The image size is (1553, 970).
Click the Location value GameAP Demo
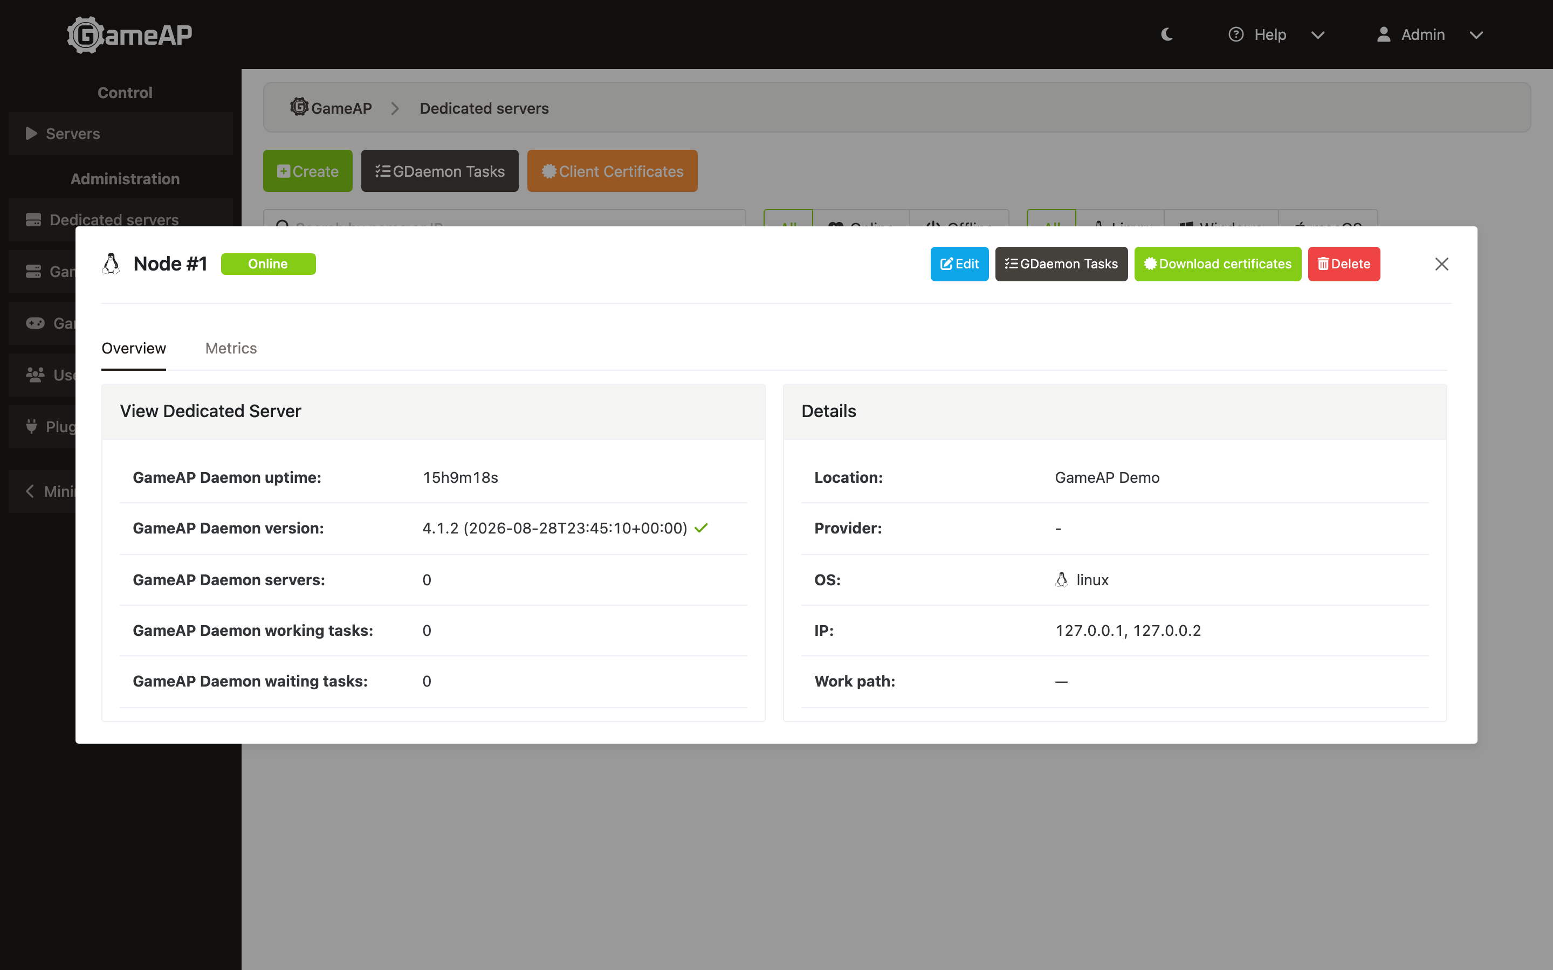point(1107,477)
